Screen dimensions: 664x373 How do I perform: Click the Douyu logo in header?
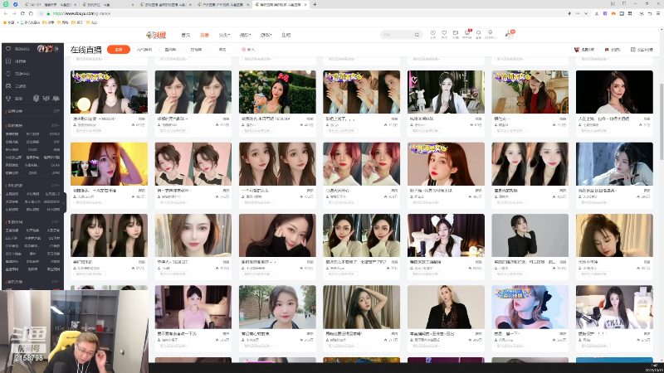click(x=156, y=35)
